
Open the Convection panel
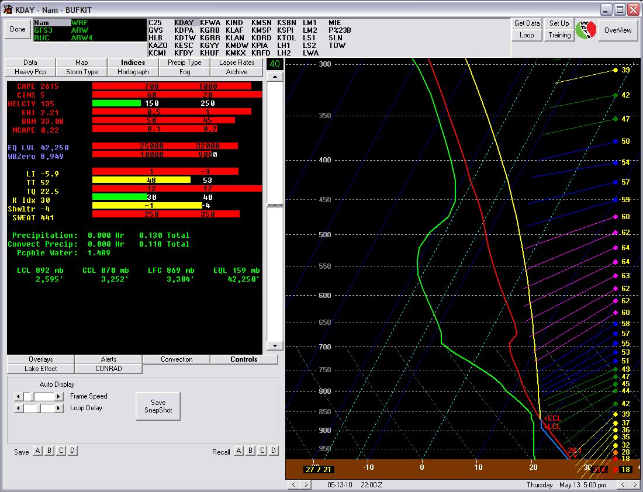pos(176,359)
